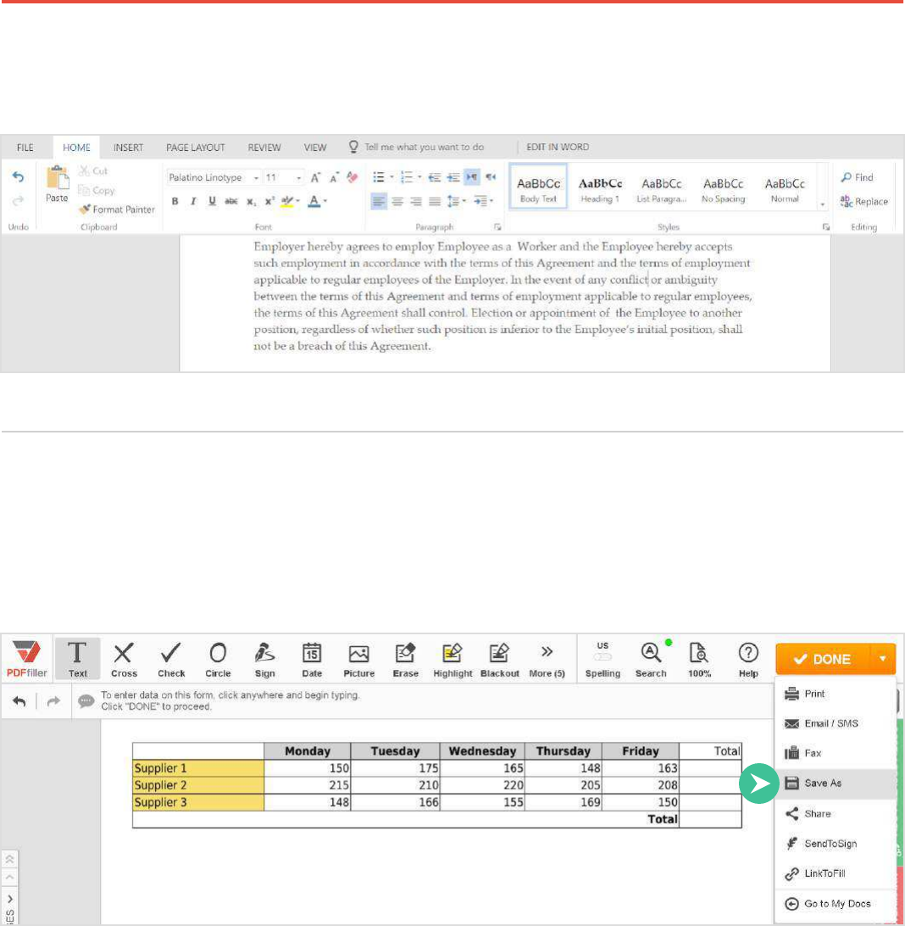
Task: Click the Undo arrow in Word ribbon
Action: click(19, 176)
